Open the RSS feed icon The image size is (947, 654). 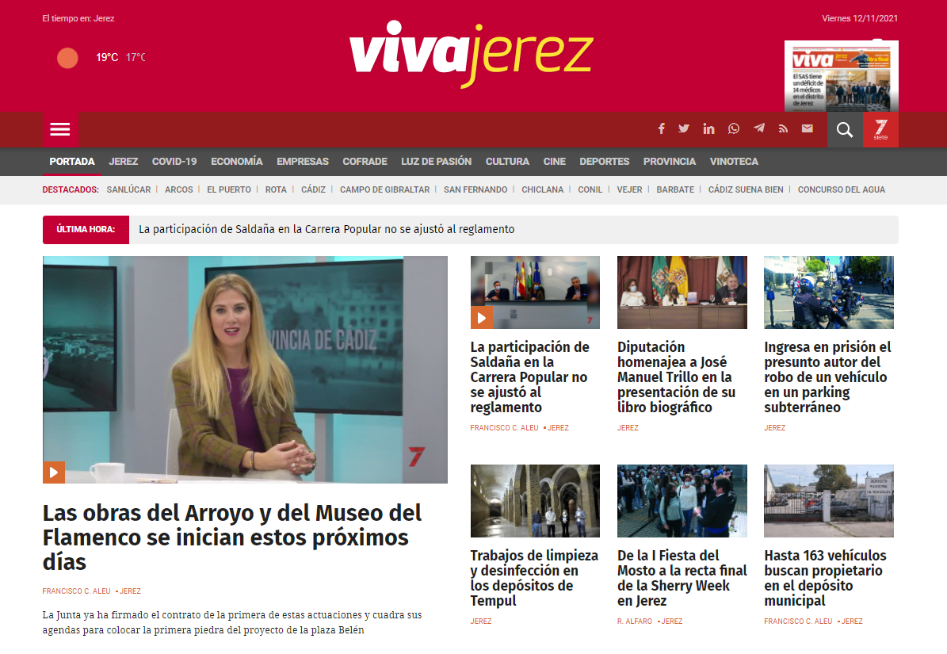pyautogui.click(x=783, y=128)
